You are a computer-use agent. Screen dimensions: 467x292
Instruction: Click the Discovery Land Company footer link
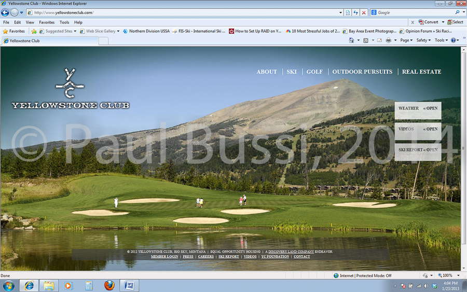click(291, 252)
